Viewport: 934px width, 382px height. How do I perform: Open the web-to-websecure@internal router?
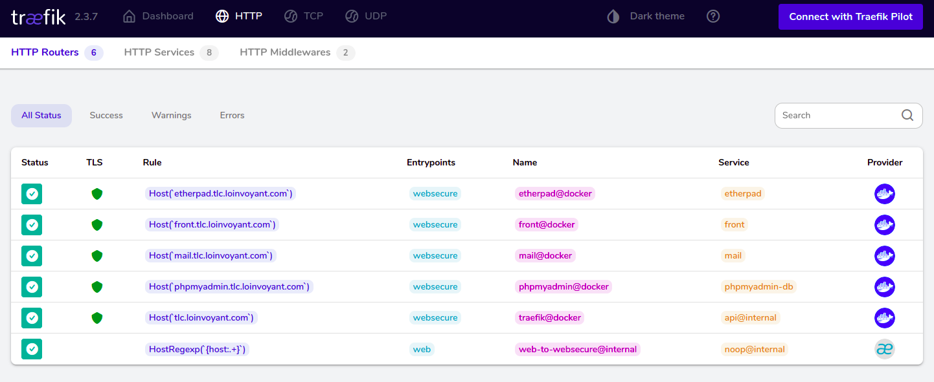click(578, 349)
